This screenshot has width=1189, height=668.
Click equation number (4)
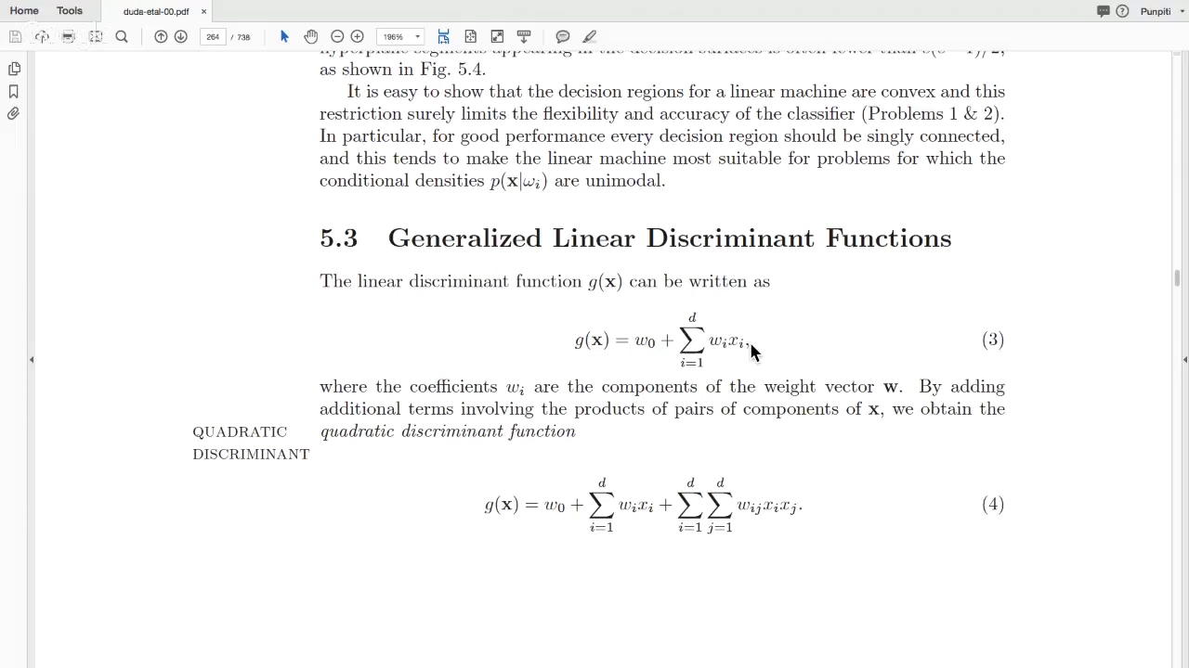tap(993, 505)
